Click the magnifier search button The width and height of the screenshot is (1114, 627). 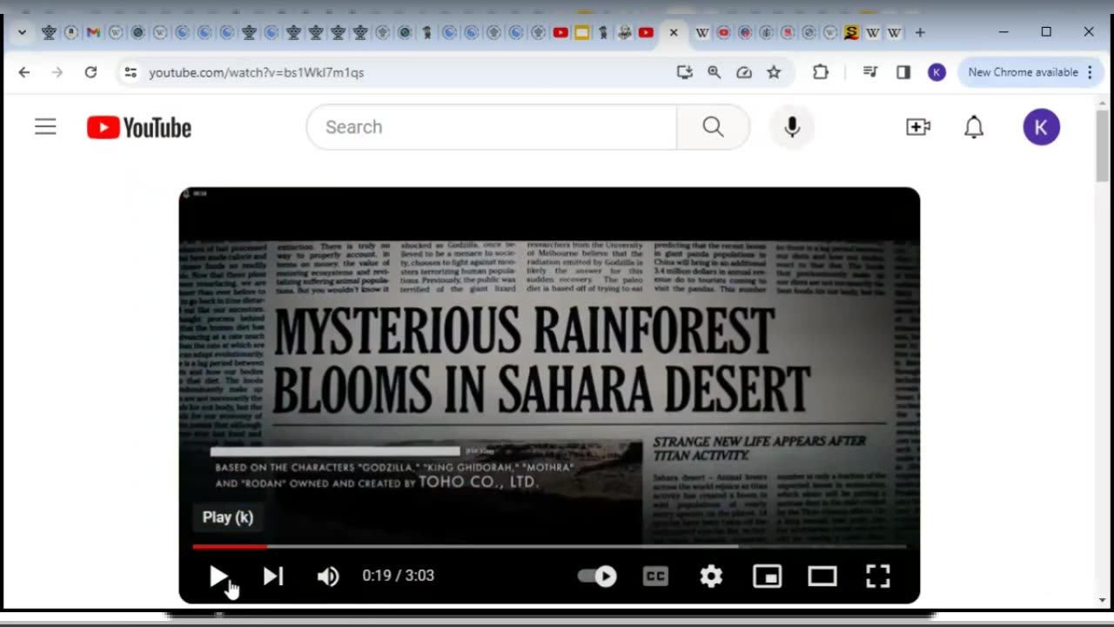click(x=713, y=127)
